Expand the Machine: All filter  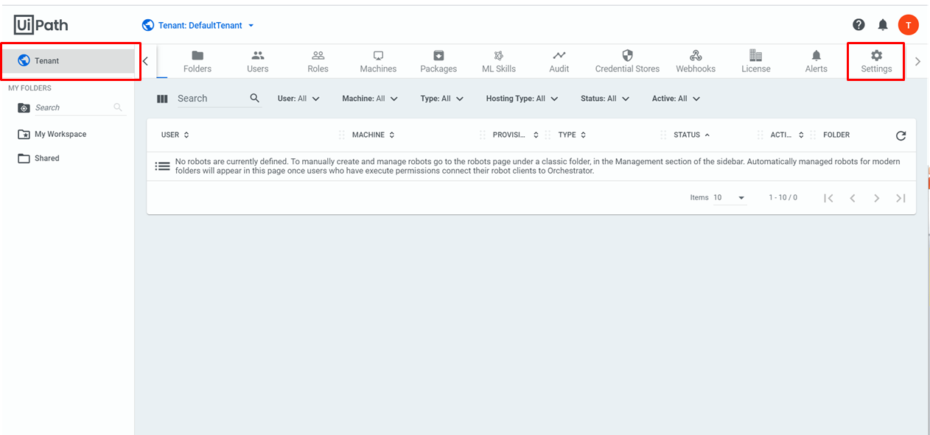pyautogui.click(x=370, y=99)
